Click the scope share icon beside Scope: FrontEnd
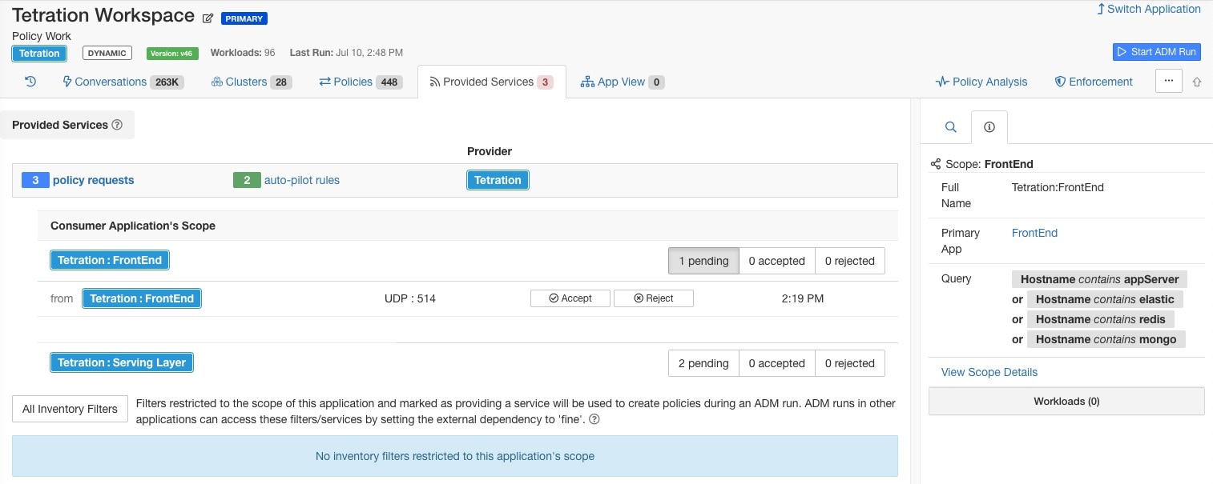This screenshot has width=1213, height=484. (935, 164)
